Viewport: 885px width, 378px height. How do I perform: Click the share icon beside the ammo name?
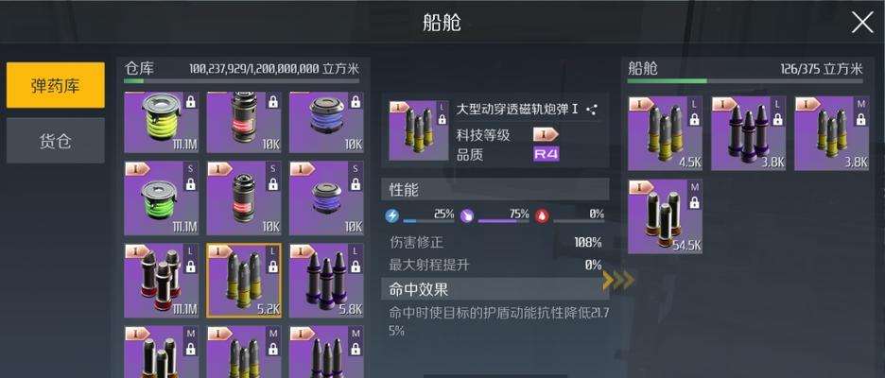592,110
